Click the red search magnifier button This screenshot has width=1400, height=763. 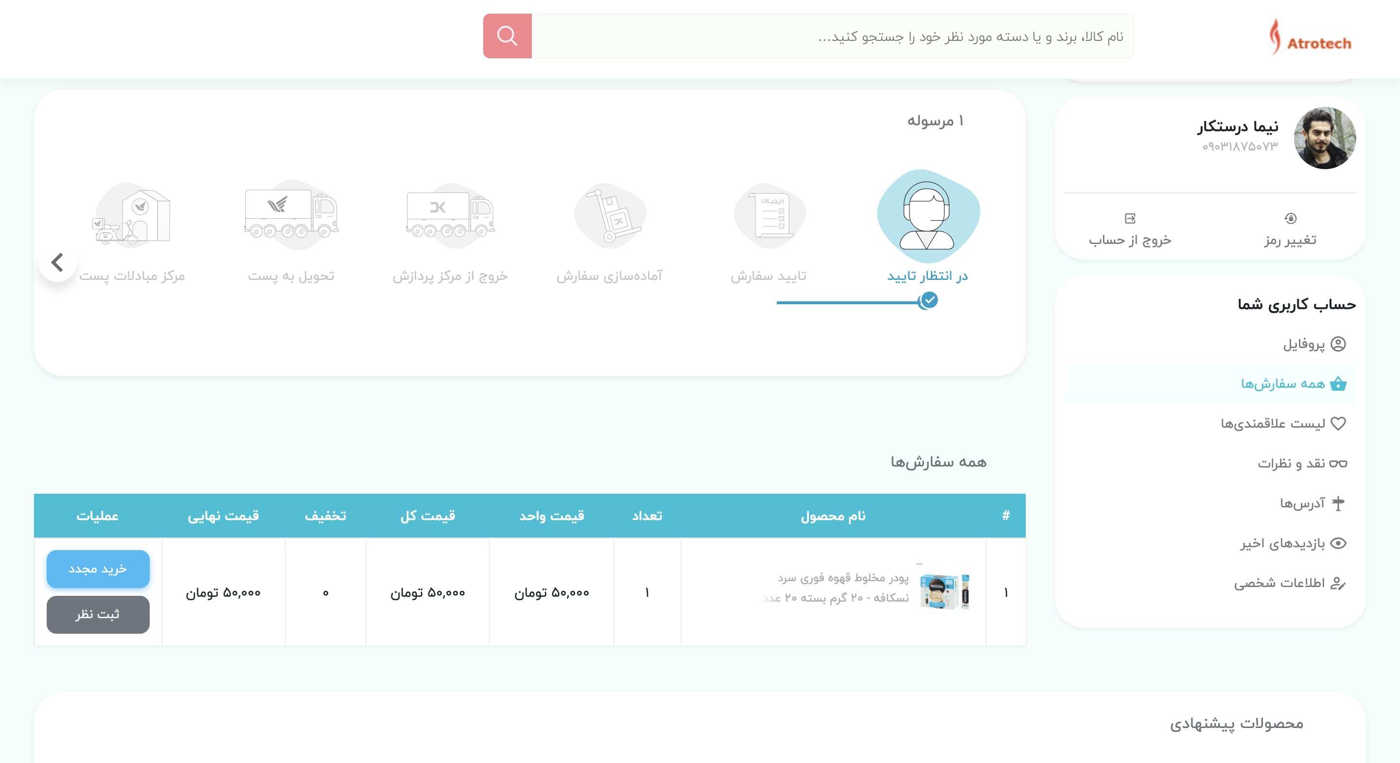point(507,36)
